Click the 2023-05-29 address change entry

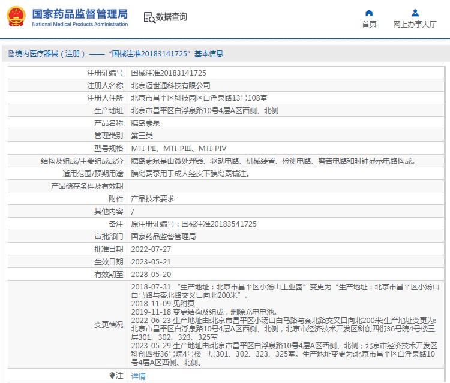(x=284, y=354)
